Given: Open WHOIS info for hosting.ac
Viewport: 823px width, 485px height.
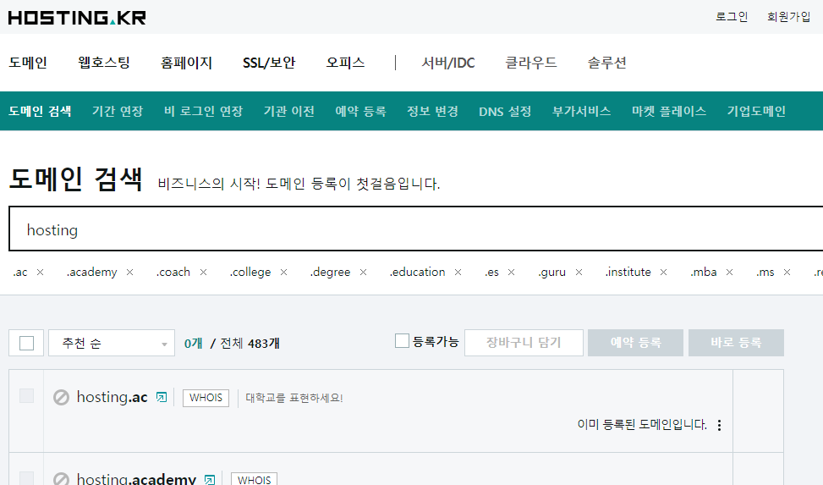Looking at the screenshot, I should [x=206, y=398].
